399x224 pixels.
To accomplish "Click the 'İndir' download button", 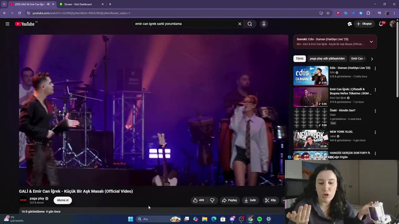I will click(250, 200).
